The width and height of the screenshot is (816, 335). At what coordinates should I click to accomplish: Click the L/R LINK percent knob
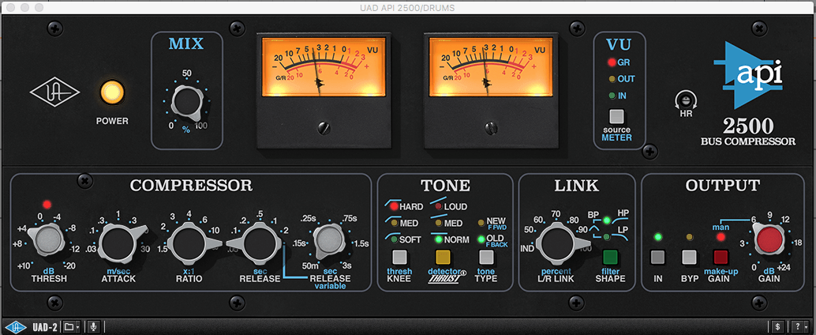pos(557,244)
